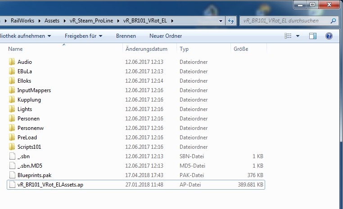Expand the arrow before RailWorks breadcrumb
The width and height of the screenshot is (343, 209).
(x=6, y=21)
